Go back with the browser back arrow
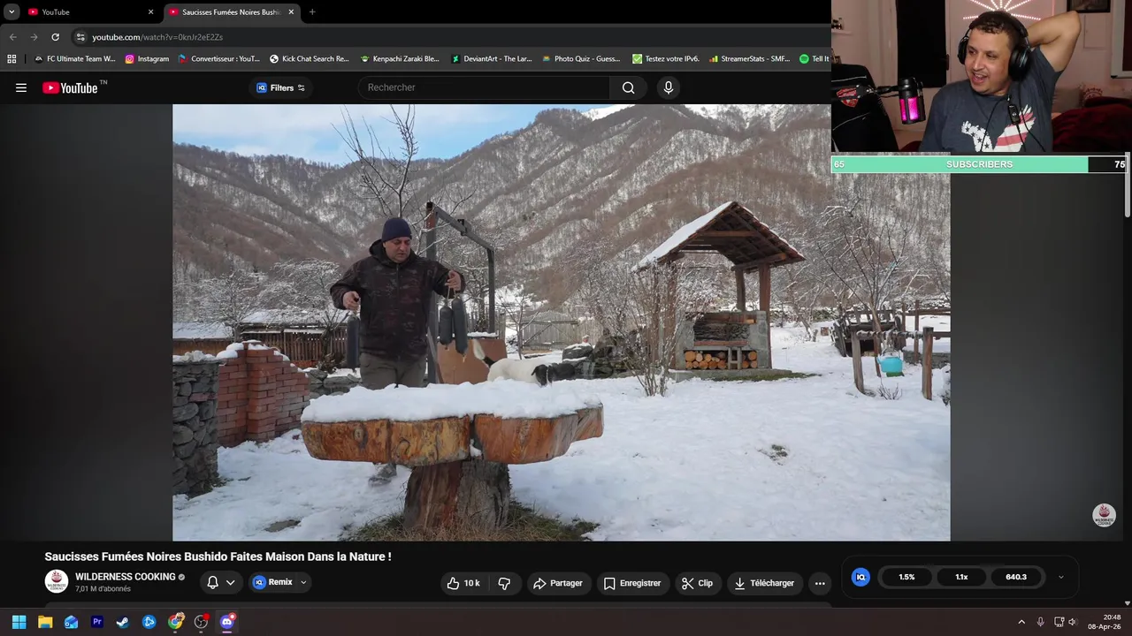1132x636 pixels. click(x=12, y=37)
